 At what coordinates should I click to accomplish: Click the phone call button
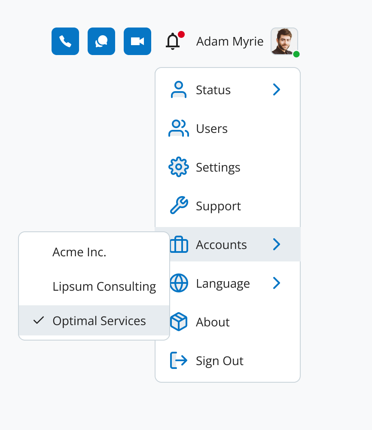coord(65,41)
